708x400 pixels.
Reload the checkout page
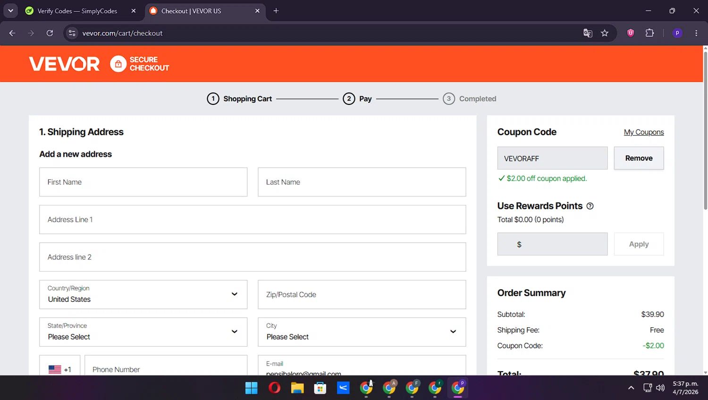pyautogui.click(x=50, y=33)
